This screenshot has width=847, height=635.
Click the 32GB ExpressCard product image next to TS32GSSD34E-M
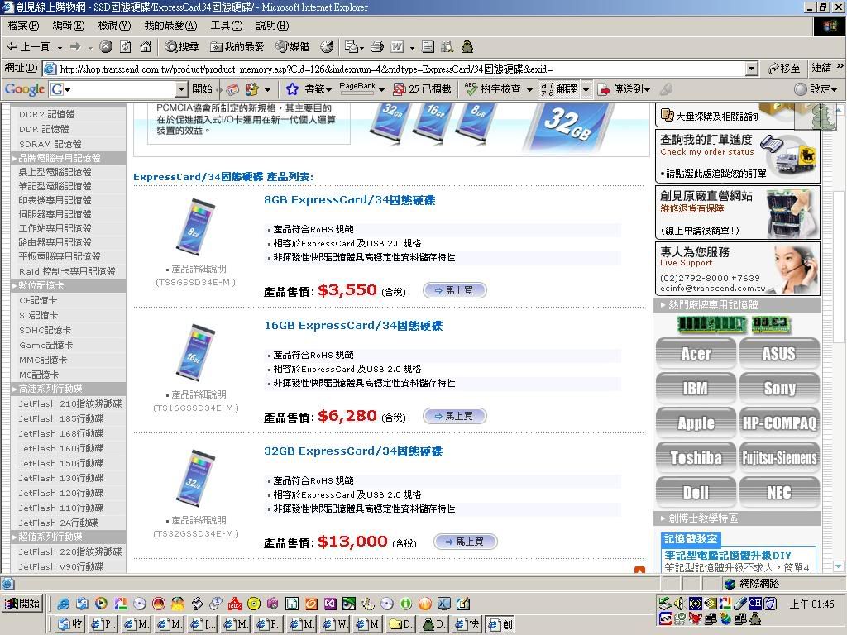[195, 479]
